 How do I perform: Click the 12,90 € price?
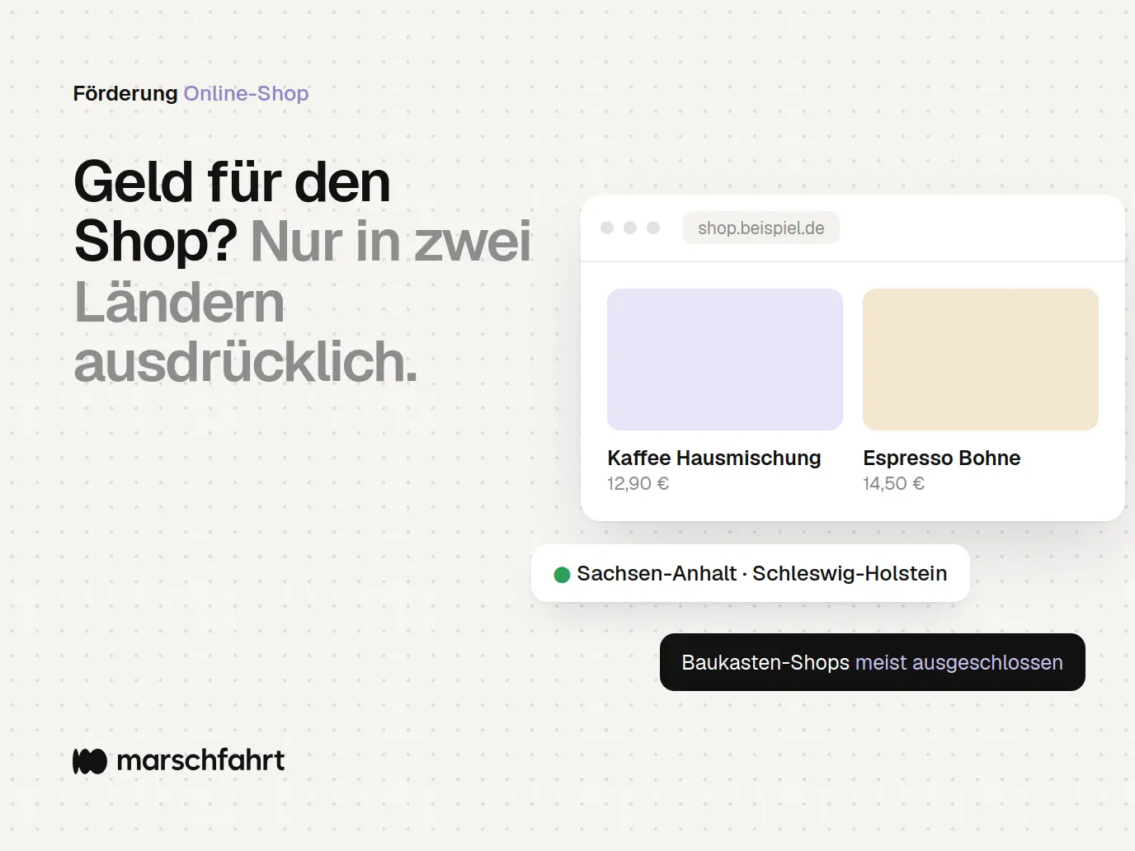(638, 484)
